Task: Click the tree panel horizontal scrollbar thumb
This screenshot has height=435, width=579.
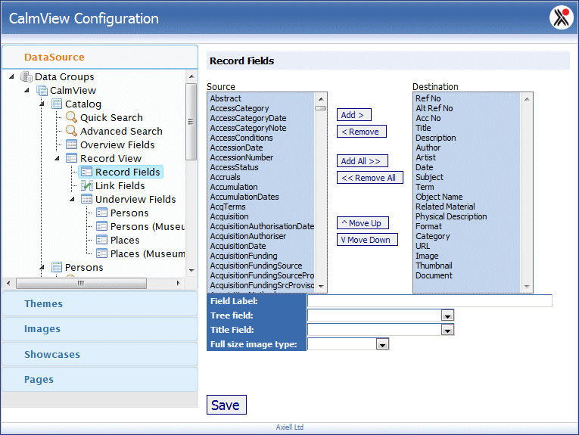Action: click(81, 284)
